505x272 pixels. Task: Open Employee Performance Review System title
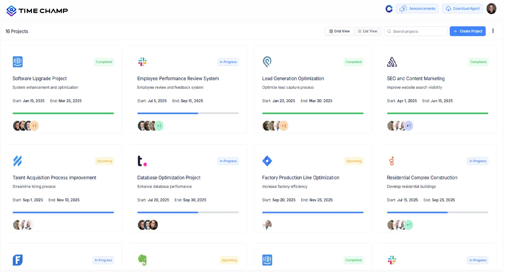coord(178,78)
